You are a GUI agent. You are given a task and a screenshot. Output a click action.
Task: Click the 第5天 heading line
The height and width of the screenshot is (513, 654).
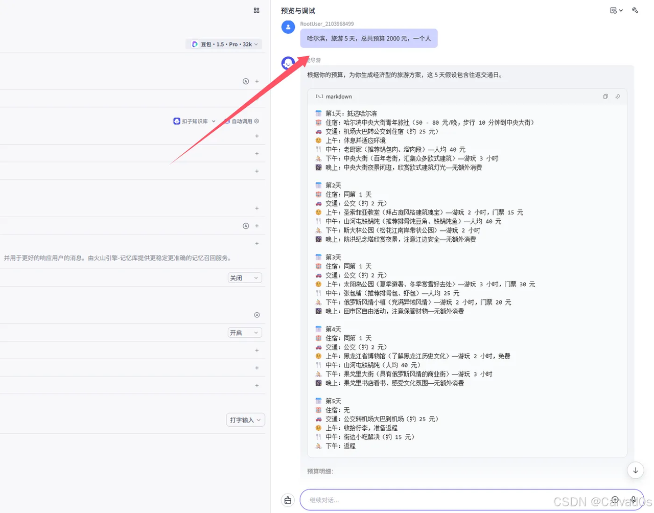click(333, 401)
